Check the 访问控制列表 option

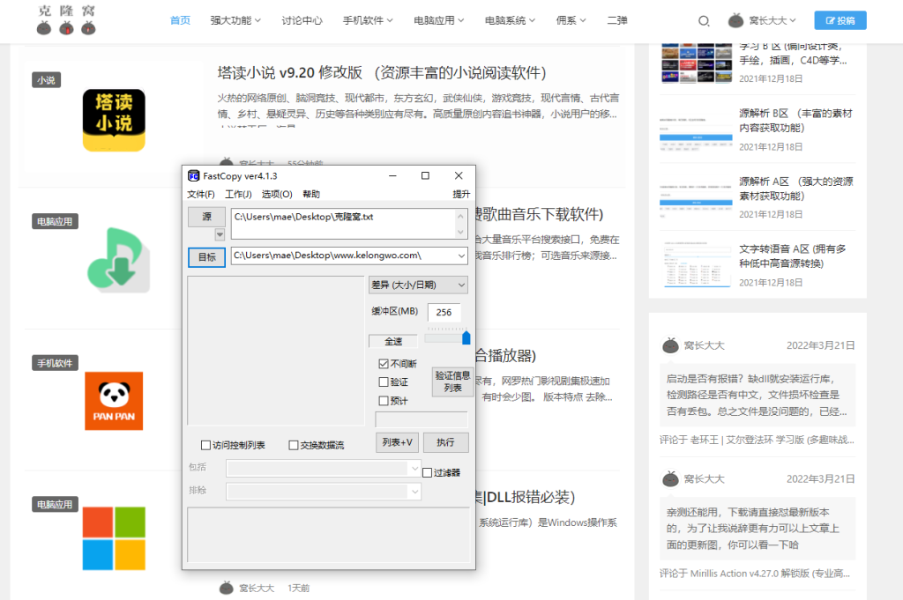pos(205,445)
